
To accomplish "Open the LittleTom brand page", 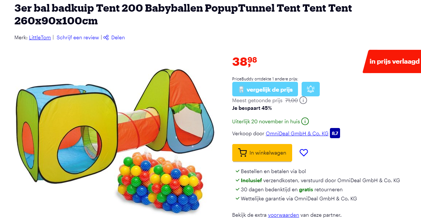I will [40, 37].
